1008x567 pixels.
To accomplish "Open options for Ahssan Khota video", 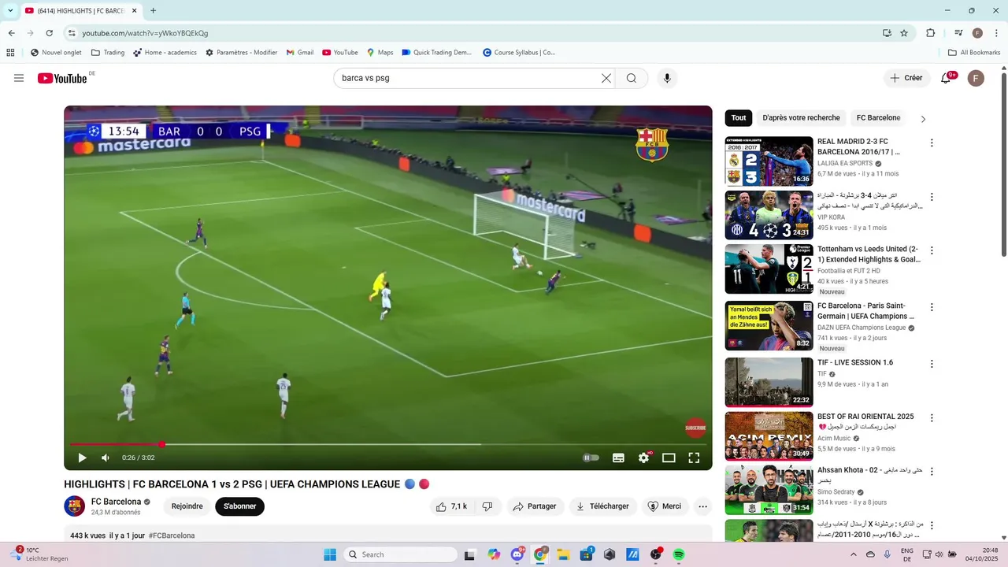I will (932, 471).
